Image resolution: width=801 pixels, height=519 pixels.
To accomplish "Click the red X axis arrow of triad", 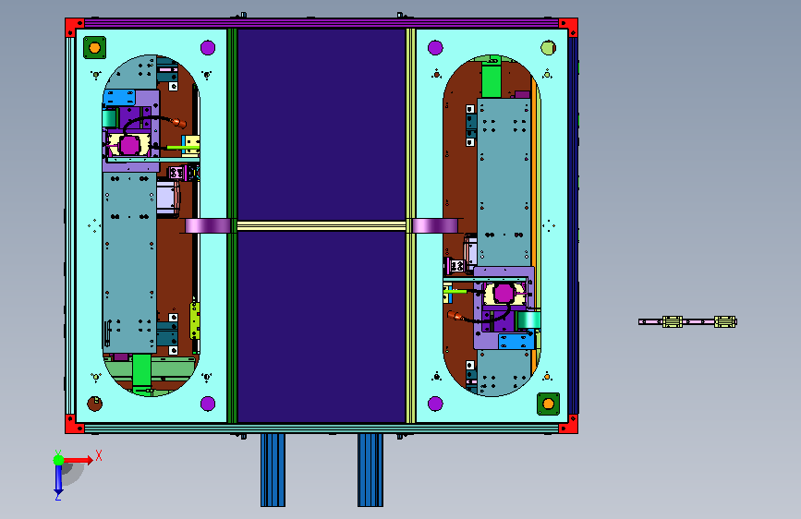I will (78, 460).
